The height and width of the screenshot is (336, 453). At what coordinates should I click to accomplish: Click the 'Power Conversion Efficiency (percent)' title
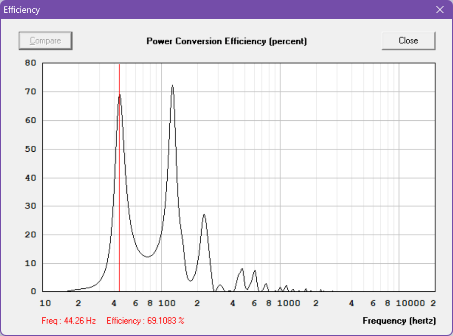(x=226, y=41)
